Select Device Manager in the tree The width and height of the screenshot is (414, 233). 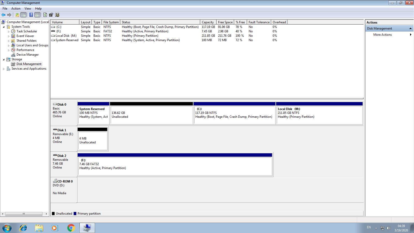click(x=27, y=55)
